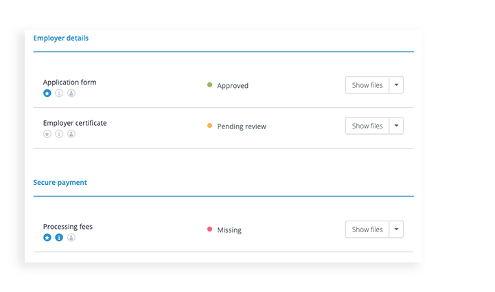Select the Employer details section heading
Screen dimensions: 495x292
(x=61, y=38)
